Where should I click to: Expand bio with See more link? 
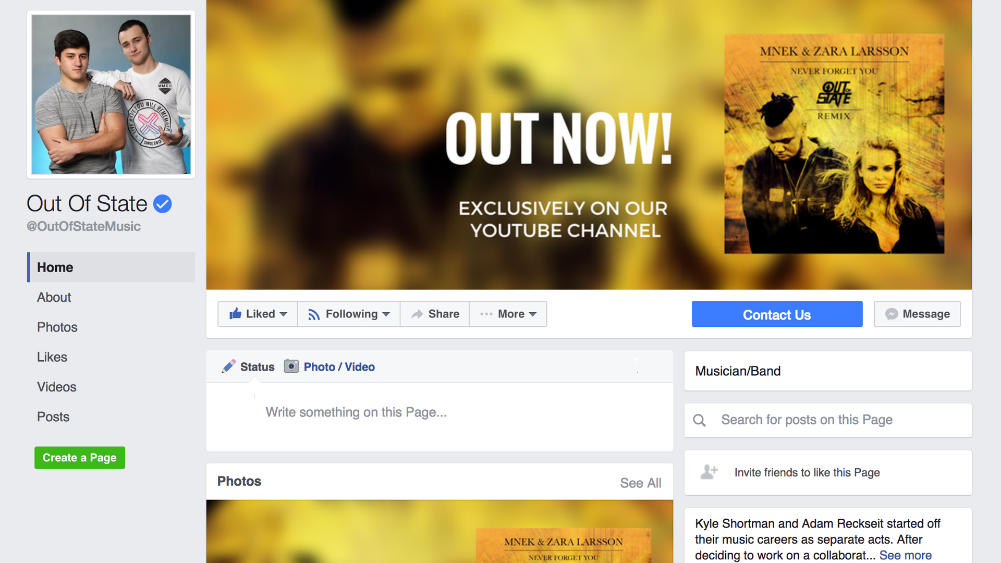[x=906, y=555]
